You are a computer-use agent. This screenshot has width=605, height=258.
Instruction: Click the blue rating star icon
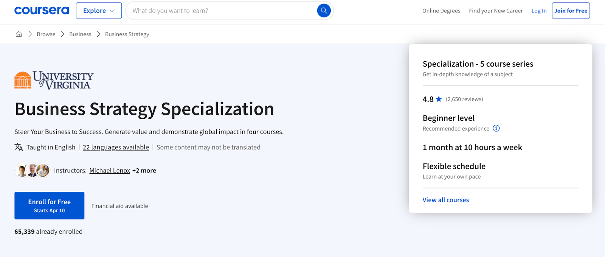point(439,99)
